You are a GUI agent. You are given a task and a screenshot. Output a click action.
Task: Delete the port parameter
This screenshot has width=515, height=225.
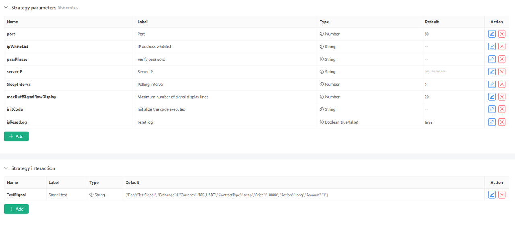point(502,34)
